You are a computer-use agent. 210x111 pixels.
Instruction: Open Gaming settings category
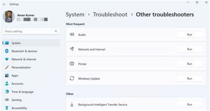point(16,100)
